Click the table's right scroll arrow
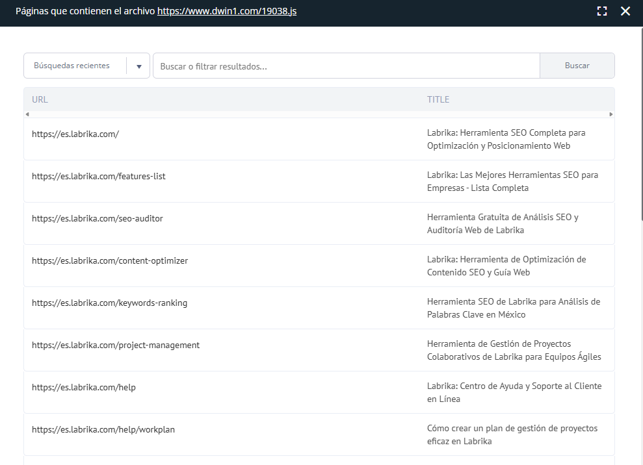Viewport: 643px width, 465px height. tap(611, 114)
